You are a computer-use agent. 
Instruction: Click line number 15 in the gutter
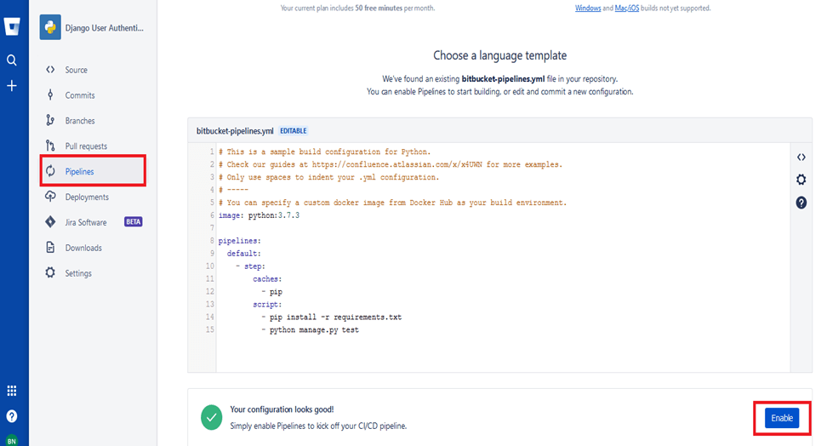coord(210,329)
